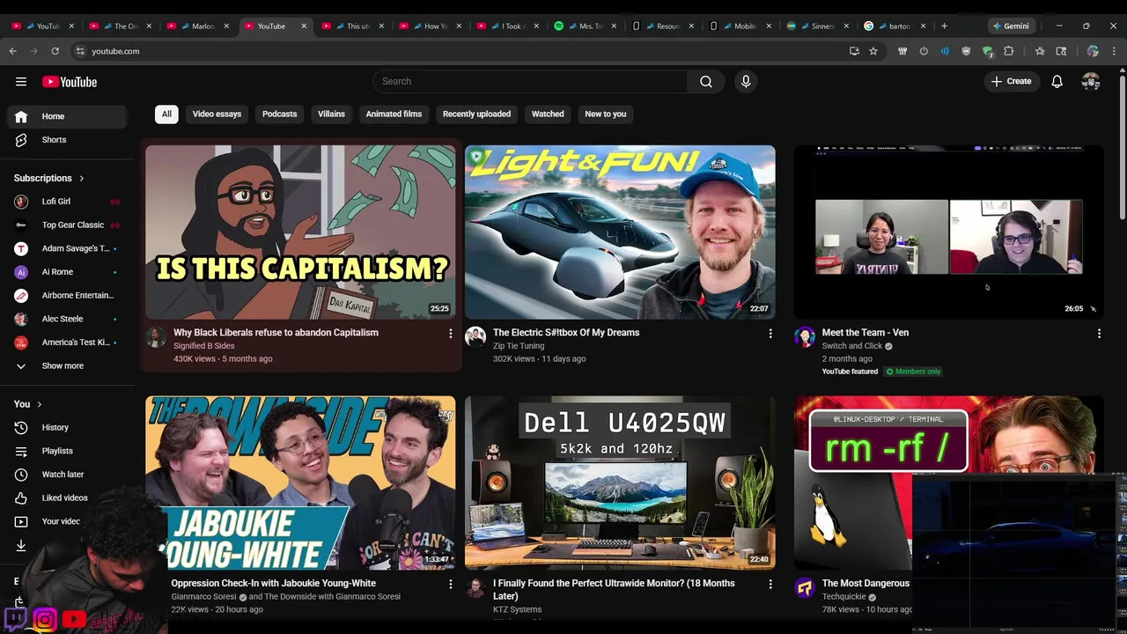Open the hamburger guide menu
The width and height of the screenshot is (1127, 634).
(x=21, y=82)
